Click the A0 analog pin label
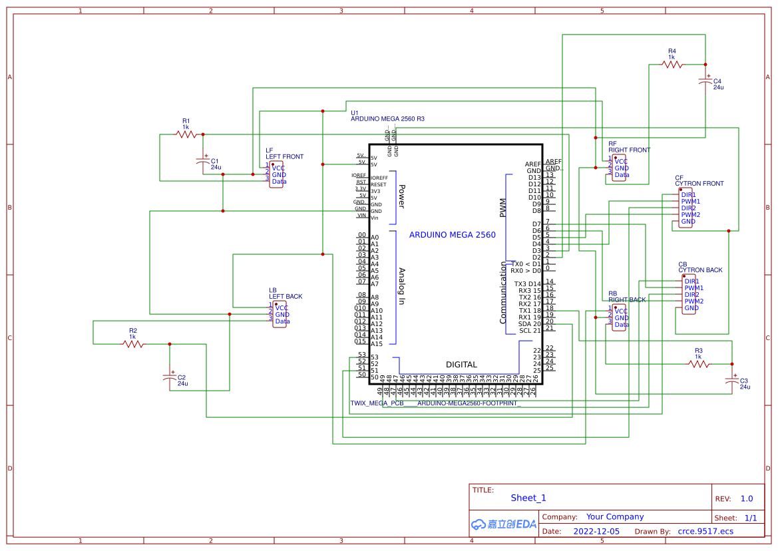Viewport: 778px width, 551px height. coord(375,238)
